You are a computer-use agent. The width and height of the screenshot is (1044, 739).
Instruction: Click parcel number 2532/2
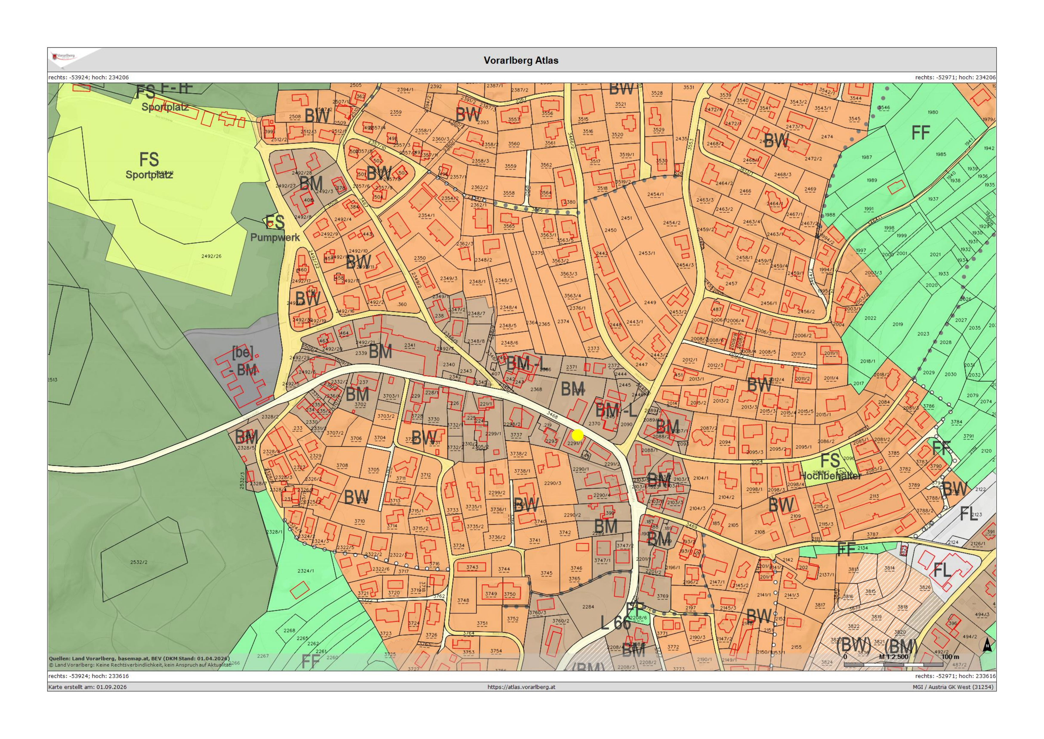(139, 562)
